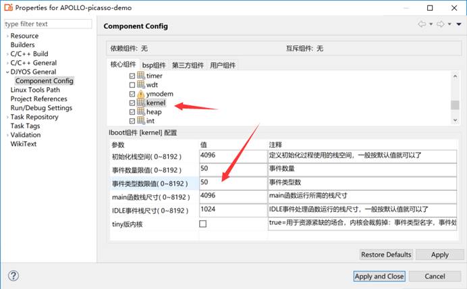Expand the C/C++ Build tree node
The image size is (467, 289).
point(6,54)
